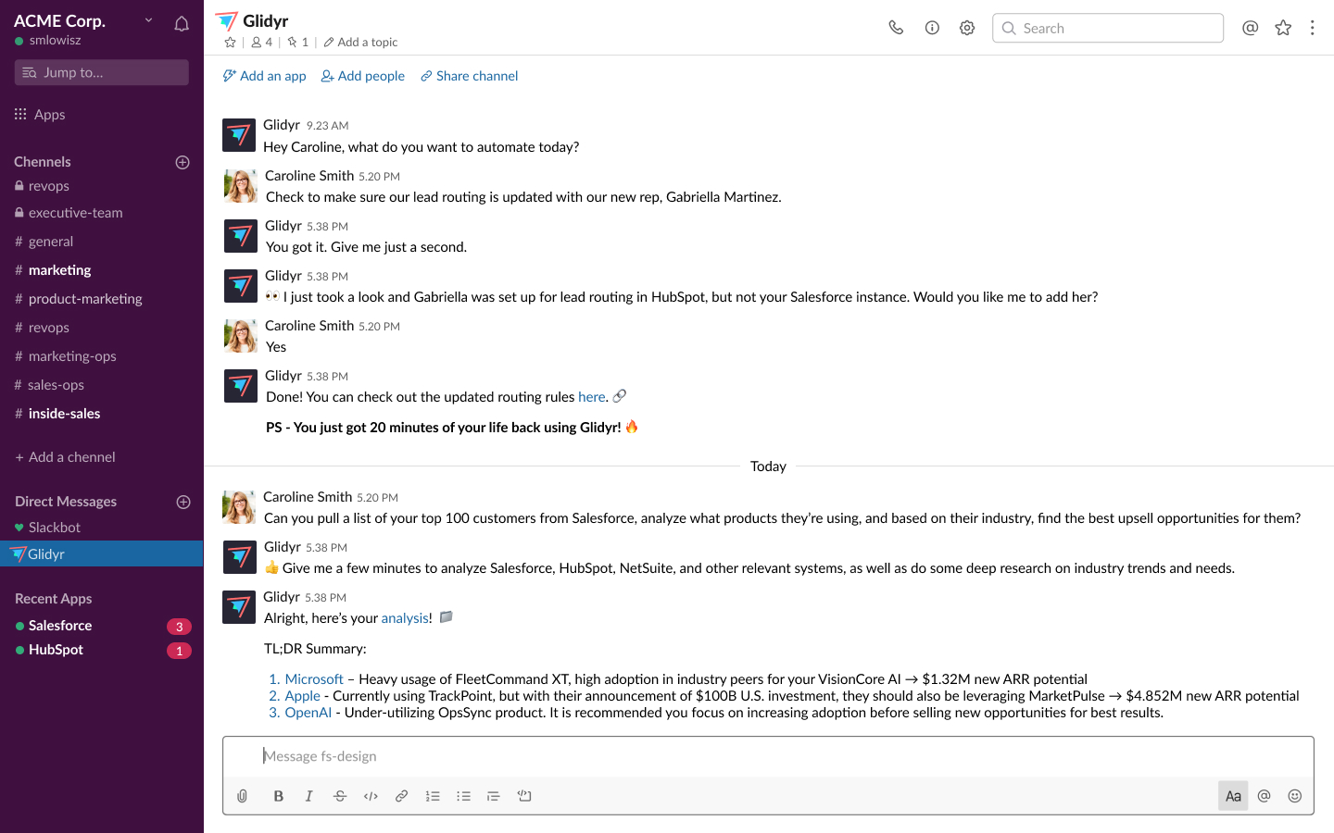
Task: Show mentions with the @ icon in header
Action: tap(1250, 28)
